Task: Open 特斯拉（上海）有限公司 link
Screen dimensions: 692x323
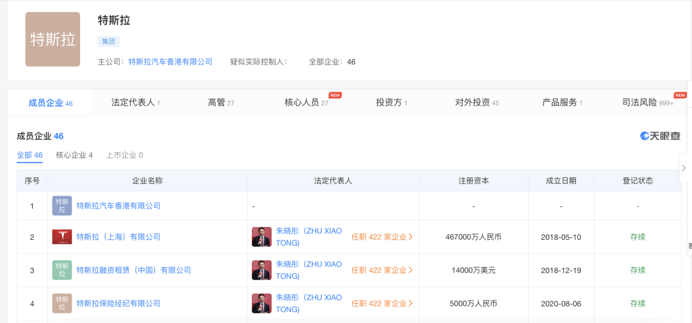Action: tap(119, 237)
